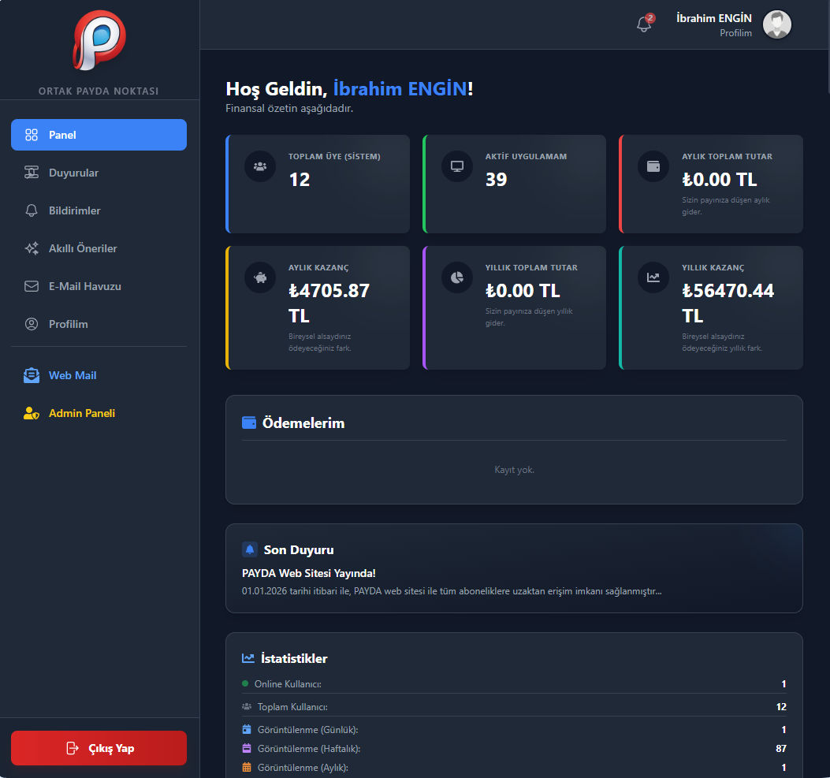The width and height of the screenshot is (830, 778).
Task: Click the wallet icon on Aylık Toplam Tutar card
Action: [653, 166]
